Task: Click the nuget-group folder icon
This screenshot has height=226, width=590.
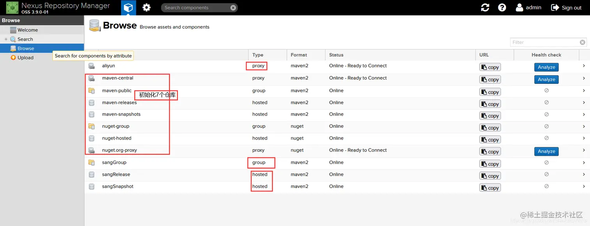Action: tap(92, 126)
